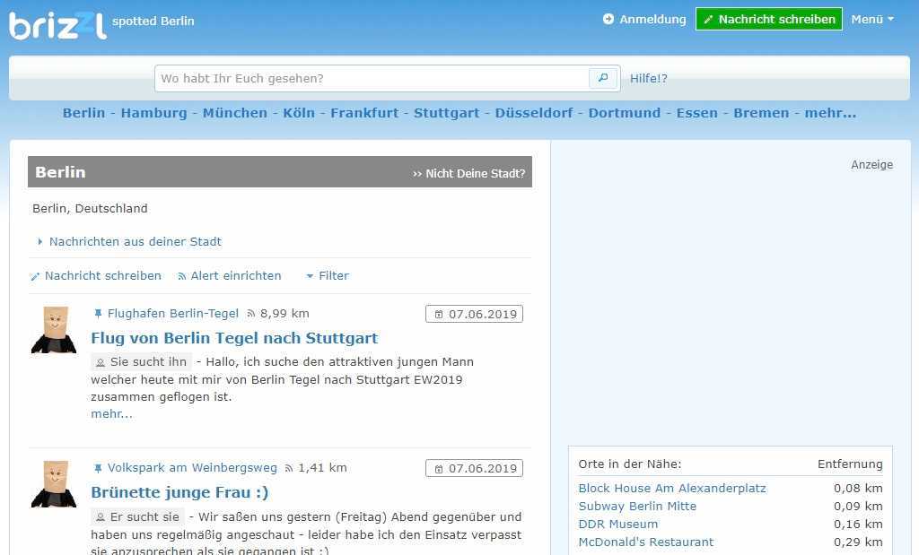919x555 pixels.
Task: Click the pushpin icon beside Flughafen Berlin-Tegel
Action: 98,314
